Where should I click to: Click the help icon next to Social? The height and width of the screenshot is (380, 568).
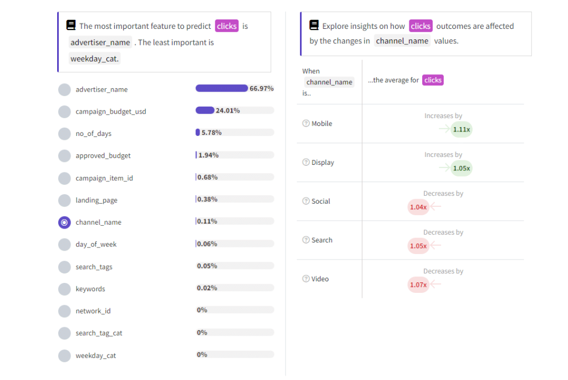coord(305,201)
